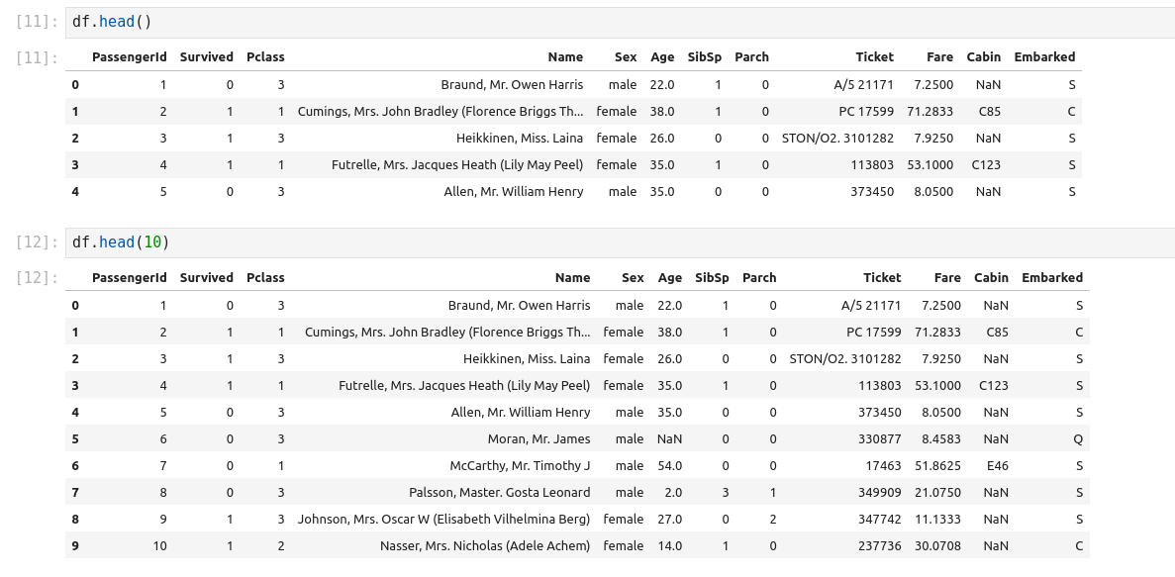Image resolution: width=1175 pixels, height=577 pixels.
Task: Click cabin value E46
Action: pos(997,465)
